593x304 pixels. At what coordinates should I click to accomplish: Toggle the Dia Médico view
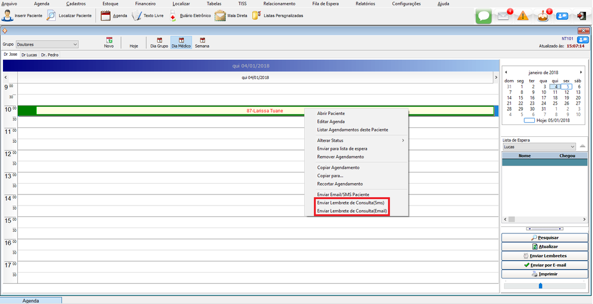coord(181,43)
